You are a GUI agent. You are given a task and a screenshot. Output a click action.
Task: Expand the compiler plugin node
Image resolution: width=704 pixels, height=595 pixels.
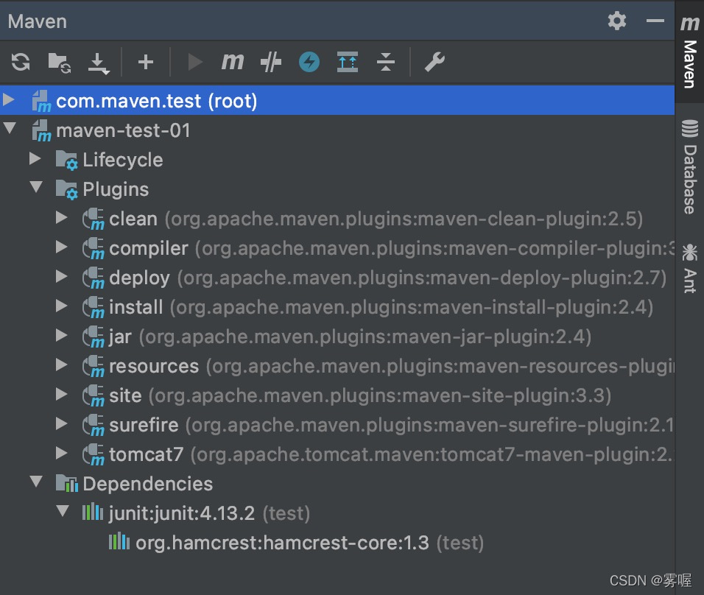pyautogui.click(x=62, y=247)
